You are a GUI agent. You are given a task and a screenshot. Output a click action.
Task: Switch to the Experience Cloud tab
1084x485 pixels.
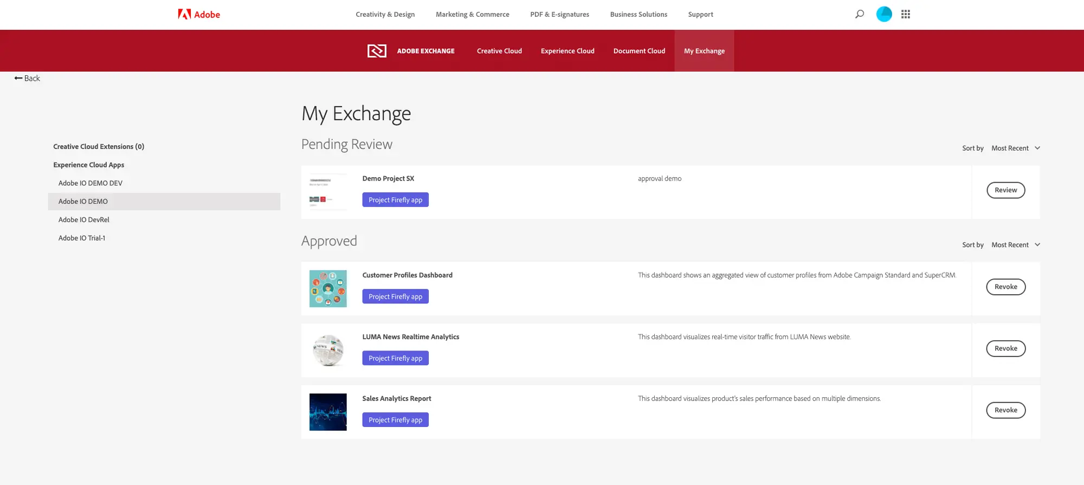pyautogui.click(x=567, y=51)
